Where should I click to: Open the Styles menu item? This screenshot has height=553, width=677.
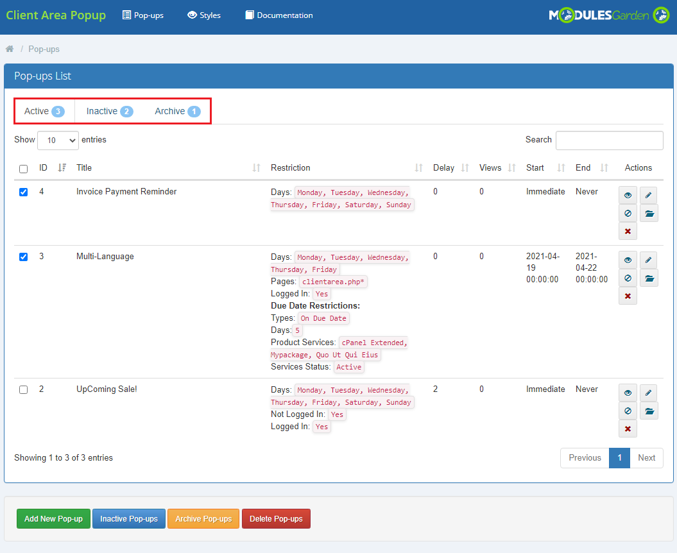pos(204,15)
